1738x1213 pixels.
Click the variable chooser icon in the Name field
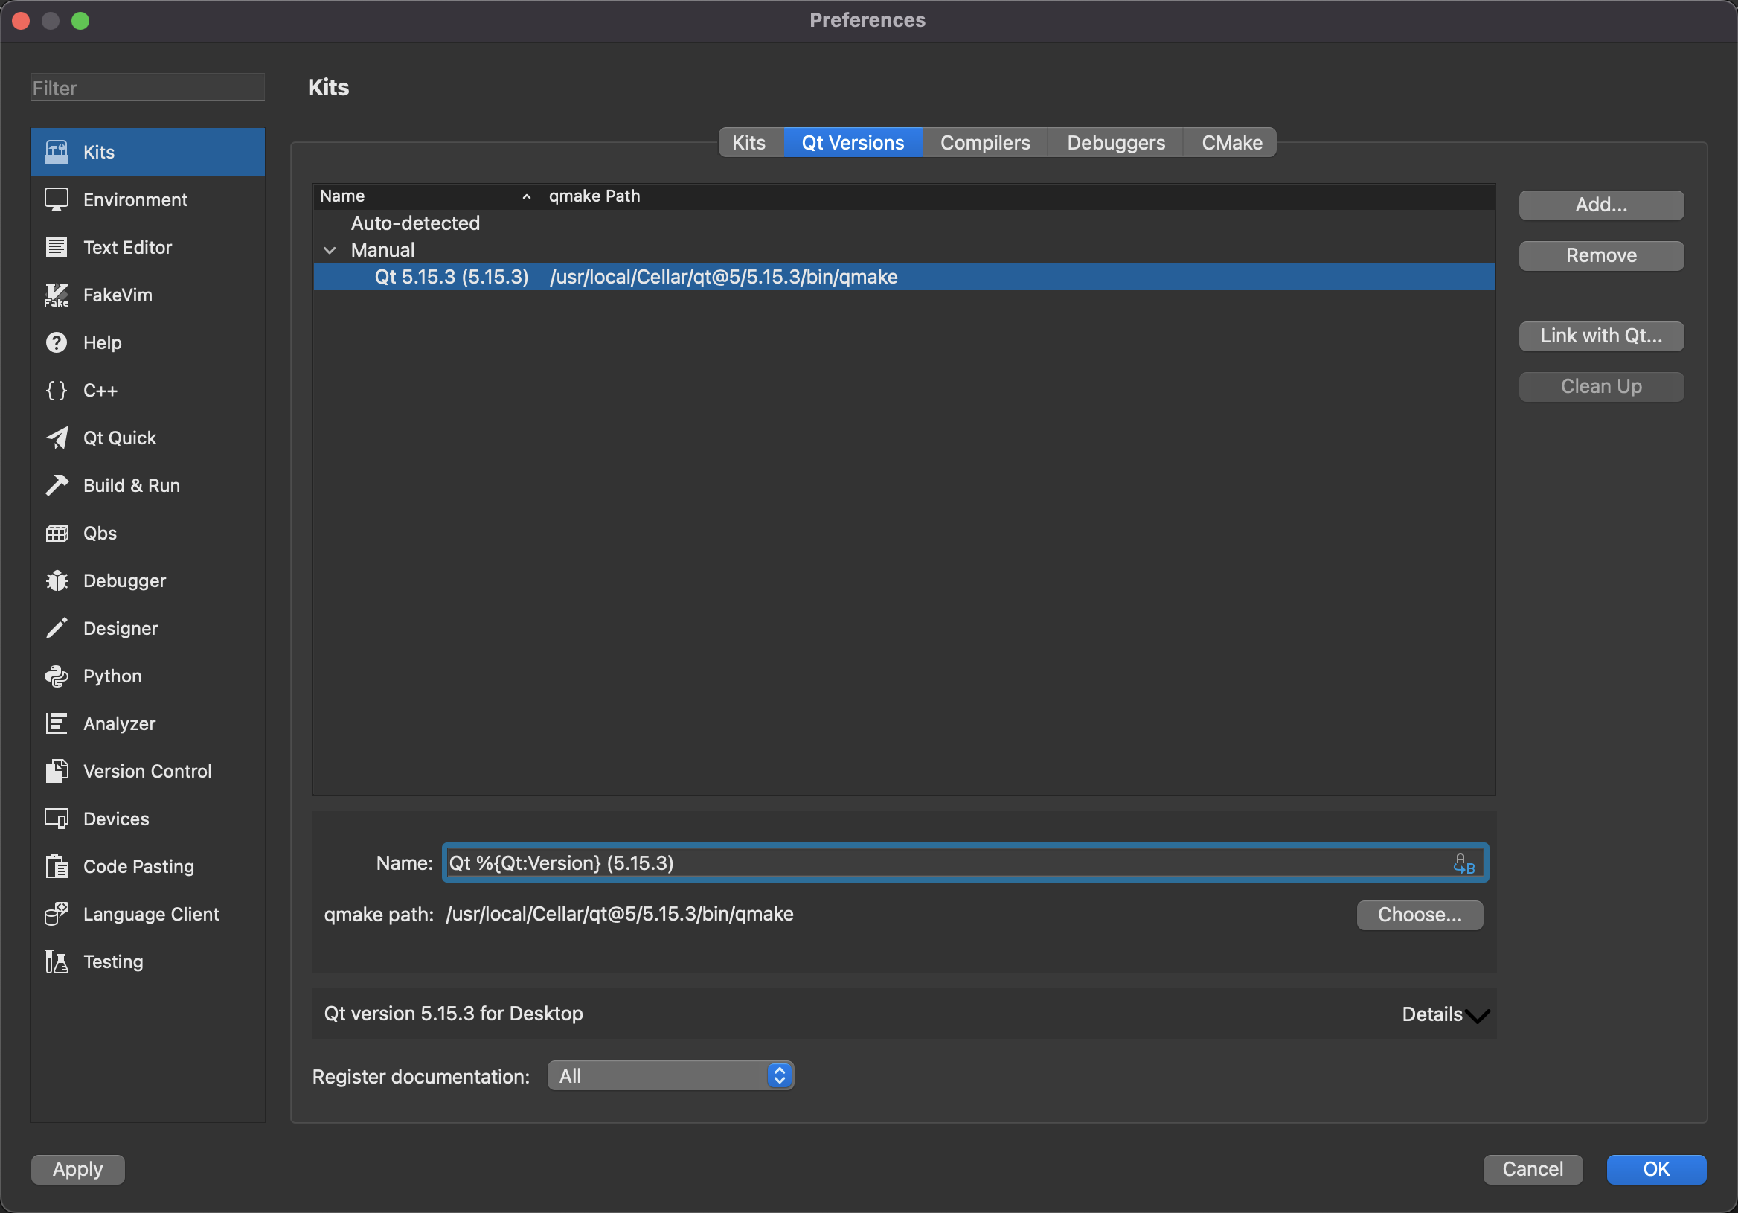[x=1463, y=864]
